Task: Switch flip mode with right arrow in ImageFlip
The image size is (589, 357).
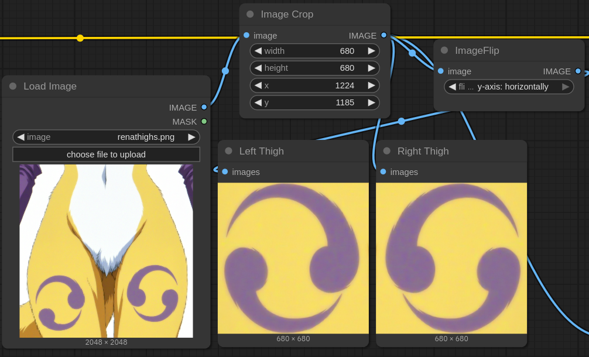Action: pos(566,87)
